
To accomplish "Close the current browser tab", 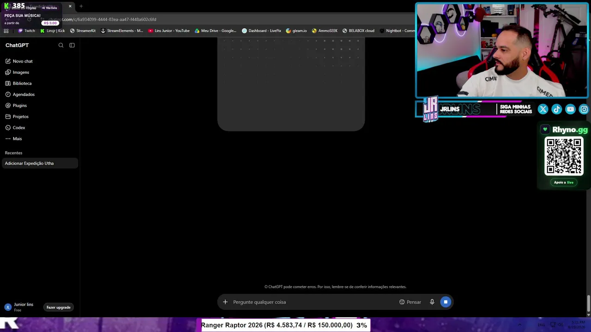I will coord(70,6).
